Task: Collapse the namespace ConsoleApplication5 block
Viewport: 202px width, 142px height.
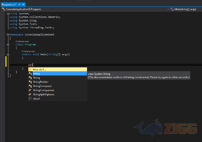Action: (x=8, y=34)
